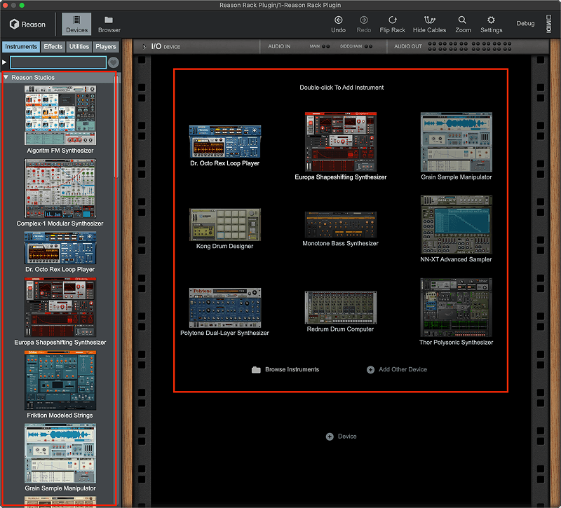Click the Sidechain input jacks
The width and height of the screenshot is (561, 508).
[368, 46]
